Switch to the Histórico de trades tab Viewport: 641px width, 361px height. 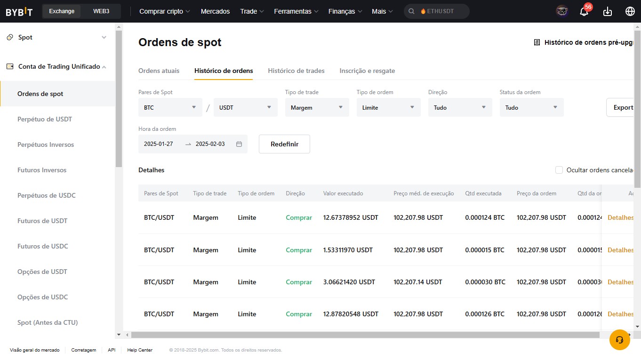296,71
